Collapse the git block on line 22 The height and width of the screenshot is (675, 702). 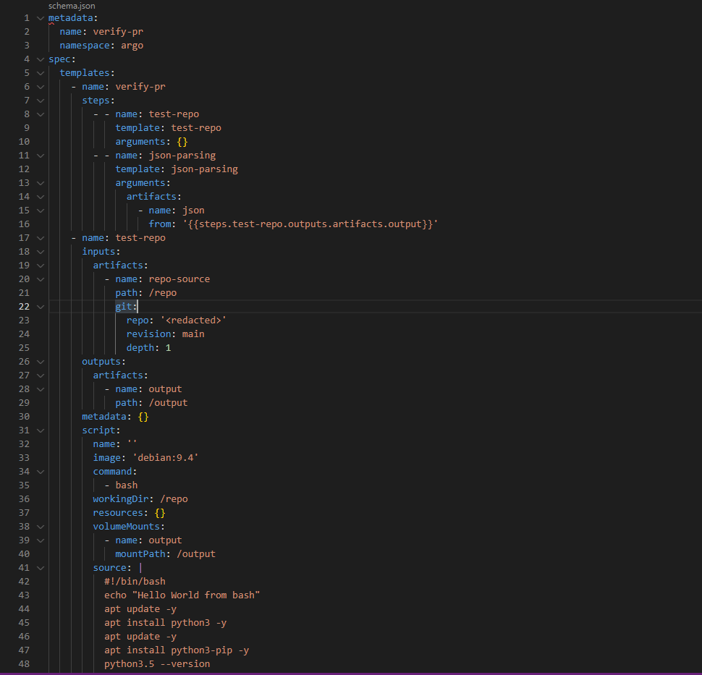point(41,307)
